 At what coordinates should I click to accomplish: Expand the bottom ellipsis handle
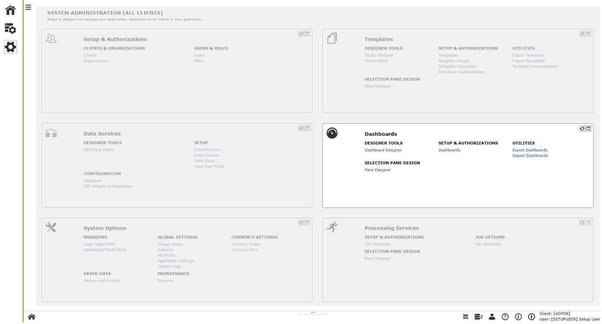pyautogui.click(x=313, y=313)
